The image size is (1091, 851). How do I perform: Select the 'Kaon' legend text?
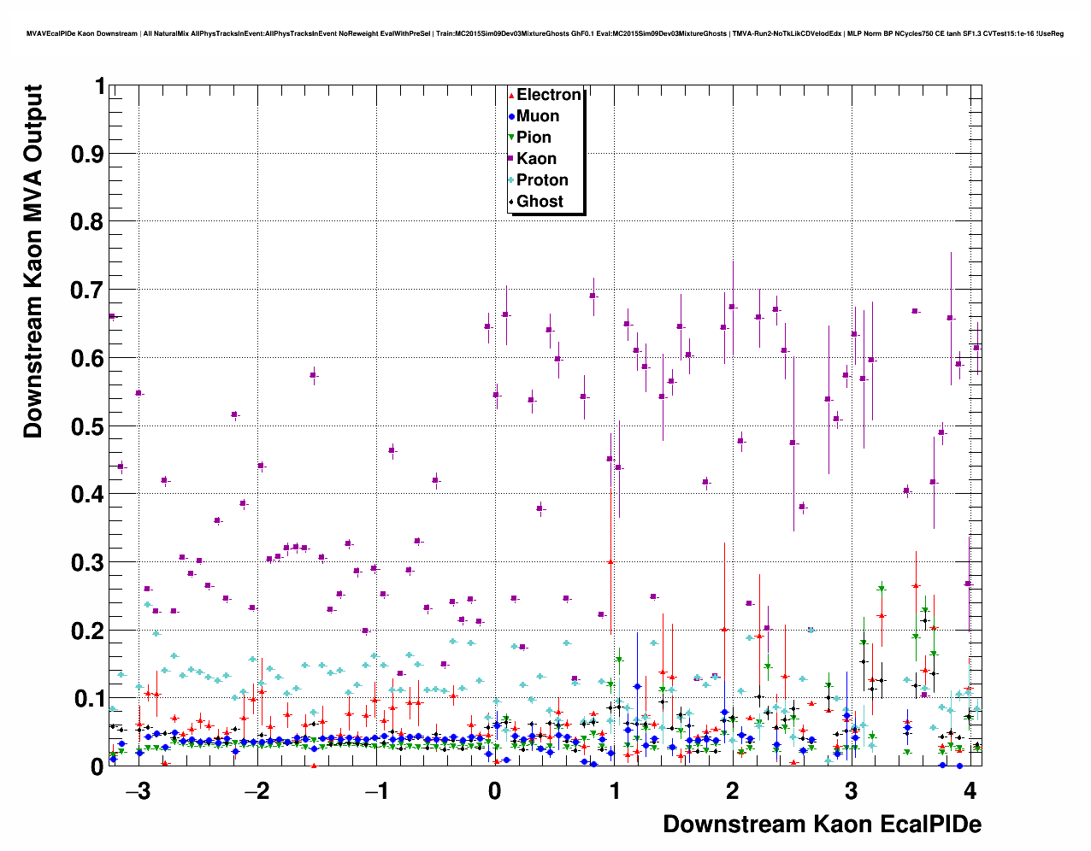click(x=536, y=159)
